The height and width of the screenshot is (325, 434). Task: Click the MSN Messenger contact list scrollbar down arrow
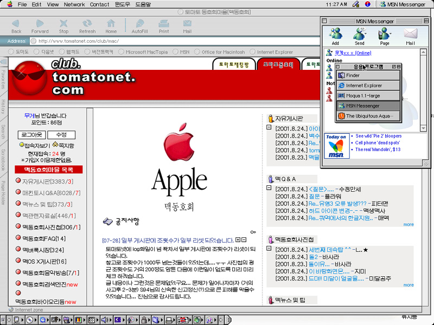tap(424, 127)
